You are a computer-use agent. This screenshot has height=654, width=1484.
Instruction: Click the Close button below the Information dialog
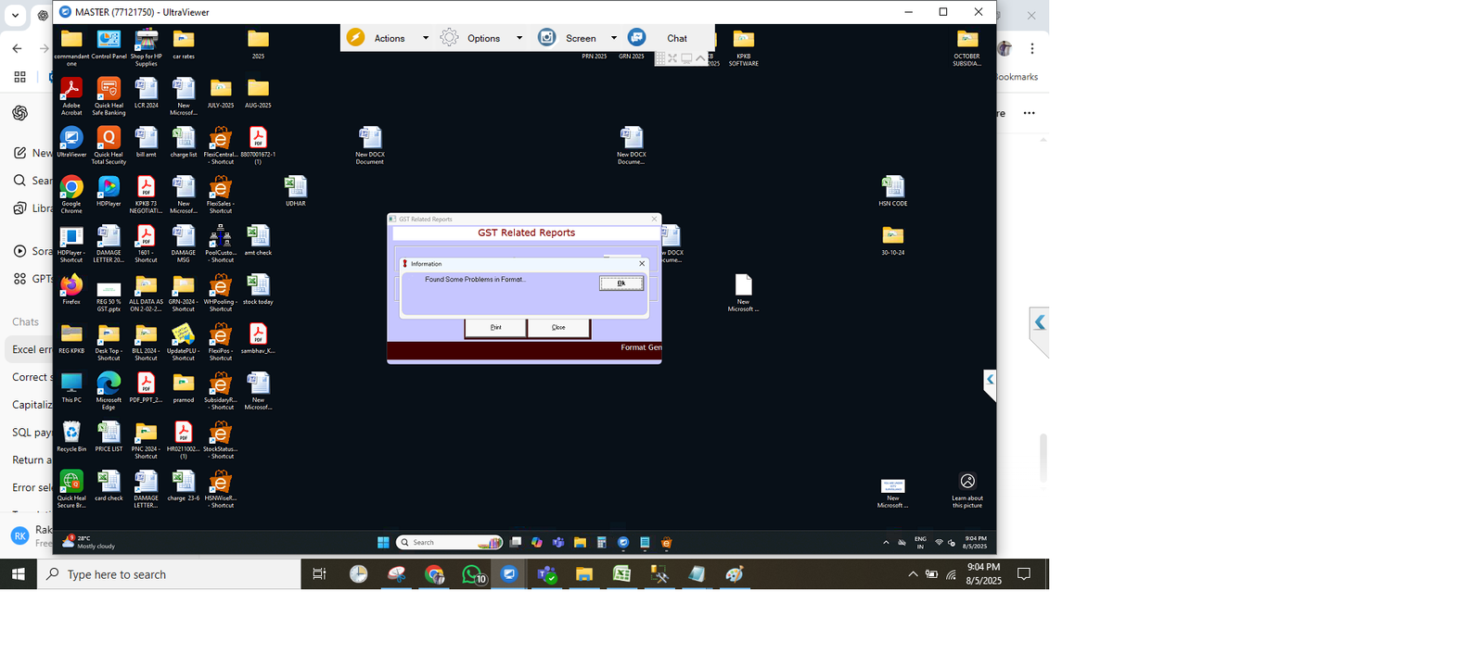(x=558, y=327)
